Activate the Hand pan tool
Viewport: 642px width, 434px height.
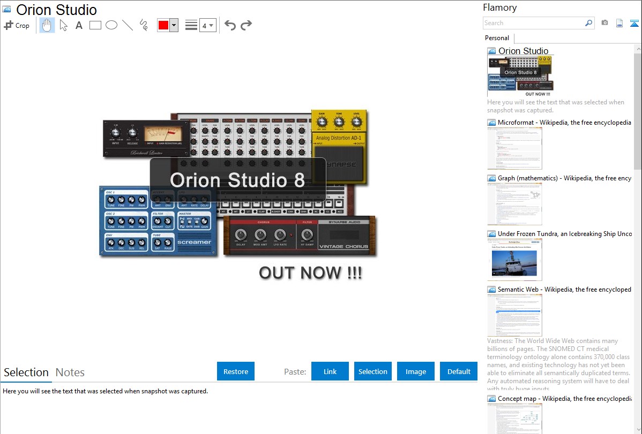coord(47,25)
